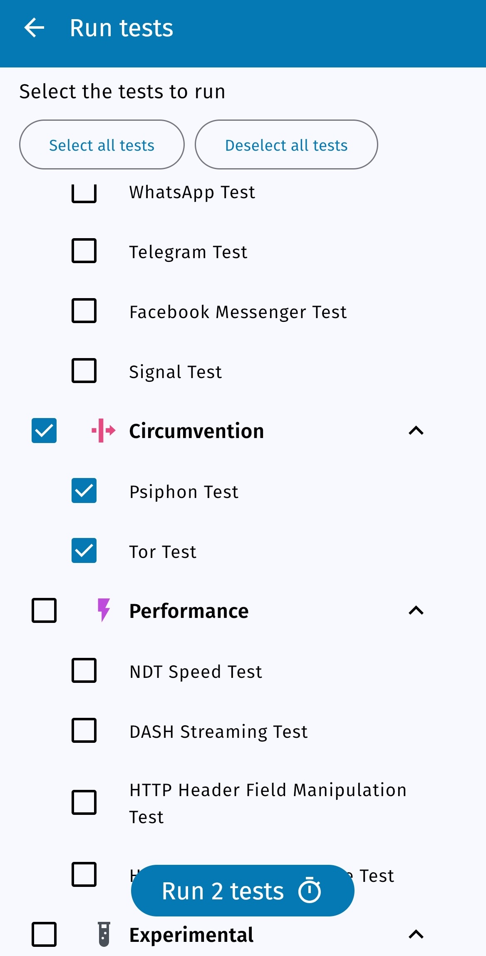
Task: Uncheck the Psiphon Test checkbox
Action: point(84,490)
